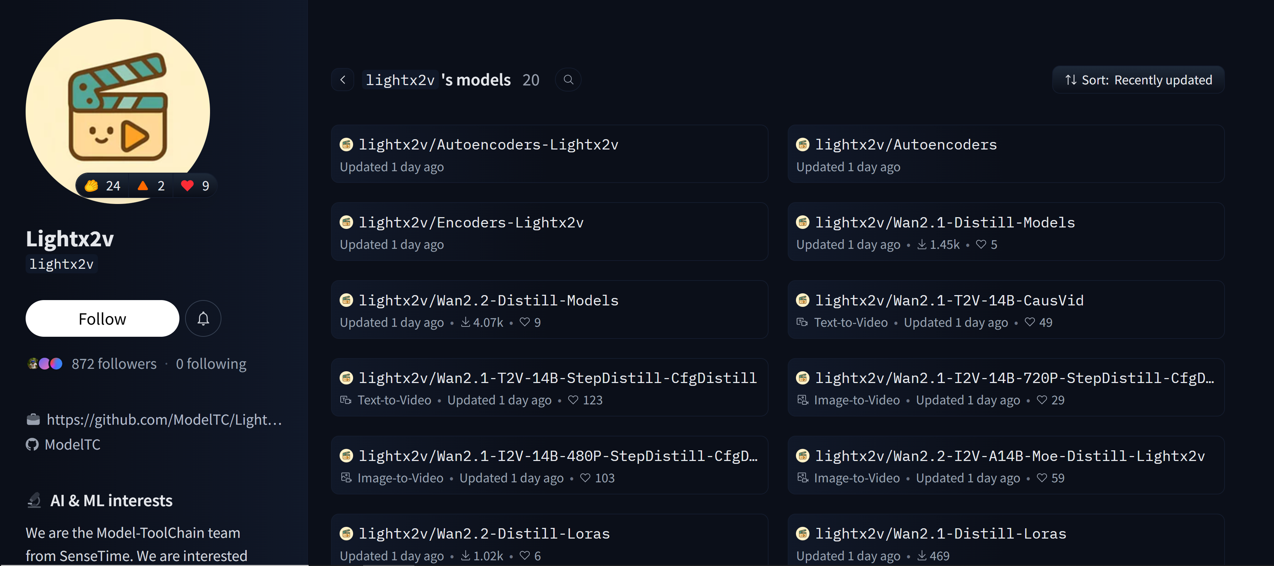Open lightx2v/Wan2.2-Distill-Models model card

488,300
